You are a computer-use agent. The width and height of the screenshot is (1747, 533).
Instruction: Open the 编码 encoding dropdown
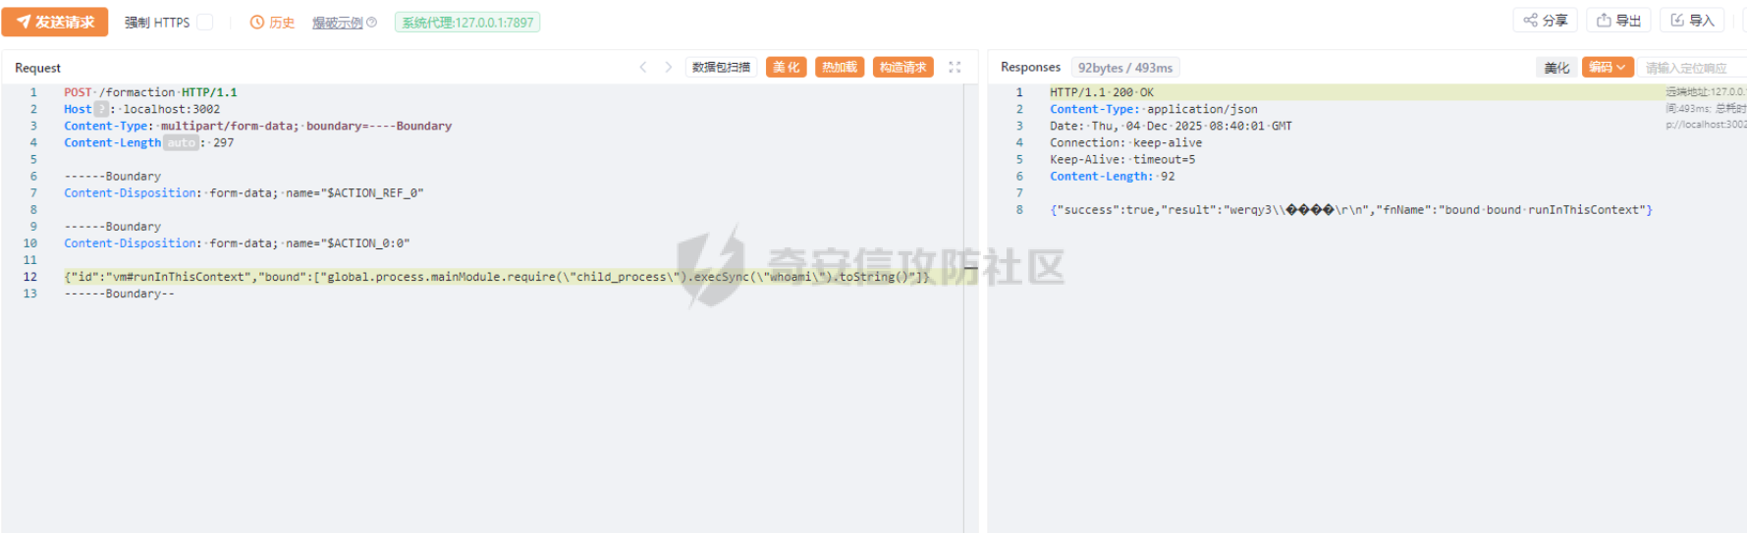point(1608,67)
